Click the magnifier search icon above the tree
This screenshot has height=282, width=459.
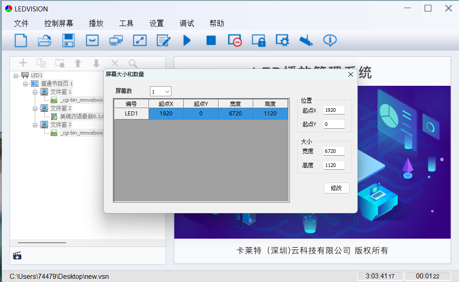(x=133, y=63)
